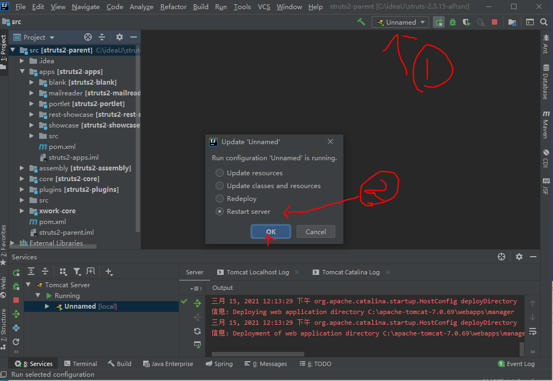Select plugins [struts2-plugins] module
Screen dimensions: 553x381
coord(79,190)
